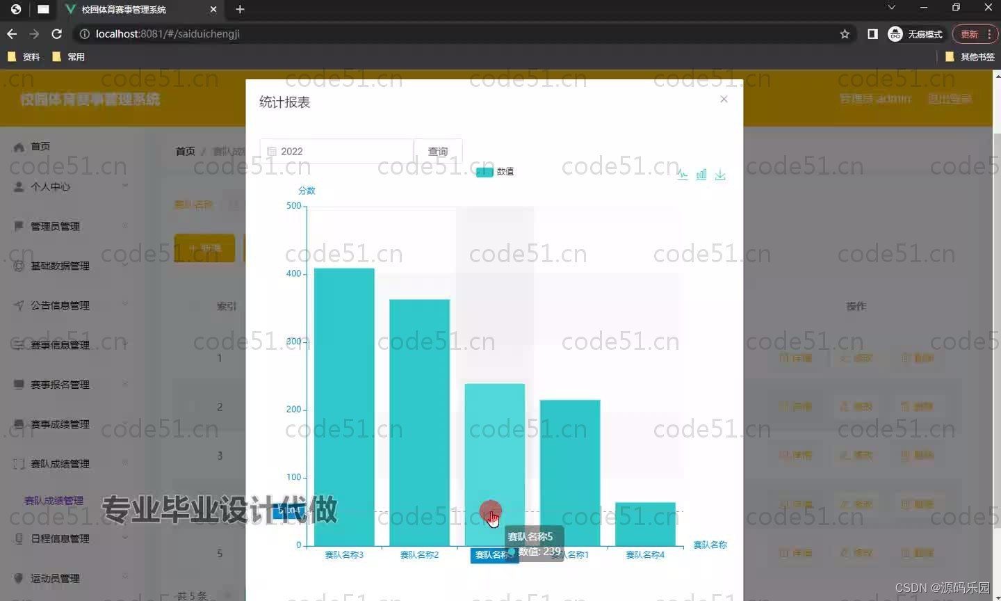The height and width of the screenshot is (601, 1001).
Task: Expand the 日程信息管理 arrow
Action: click(125, 537)
